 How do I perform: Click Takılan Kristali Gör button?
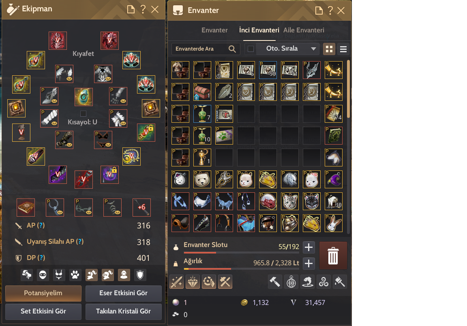pyautogui.click(x=124, y=311)
